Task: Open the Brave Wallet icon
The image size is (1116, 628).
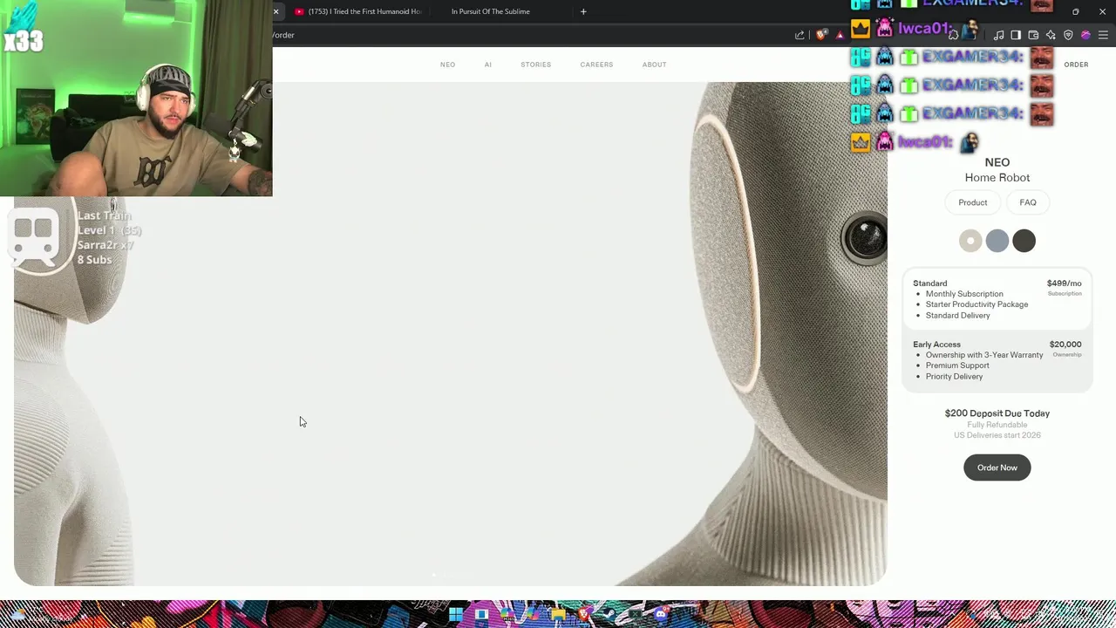Action: coord(1033,35)
